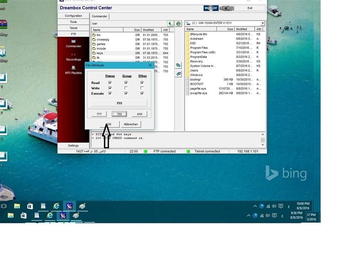Select the crossepg folder icon
This screenshot has width=342, height=273.
(94, 39)
